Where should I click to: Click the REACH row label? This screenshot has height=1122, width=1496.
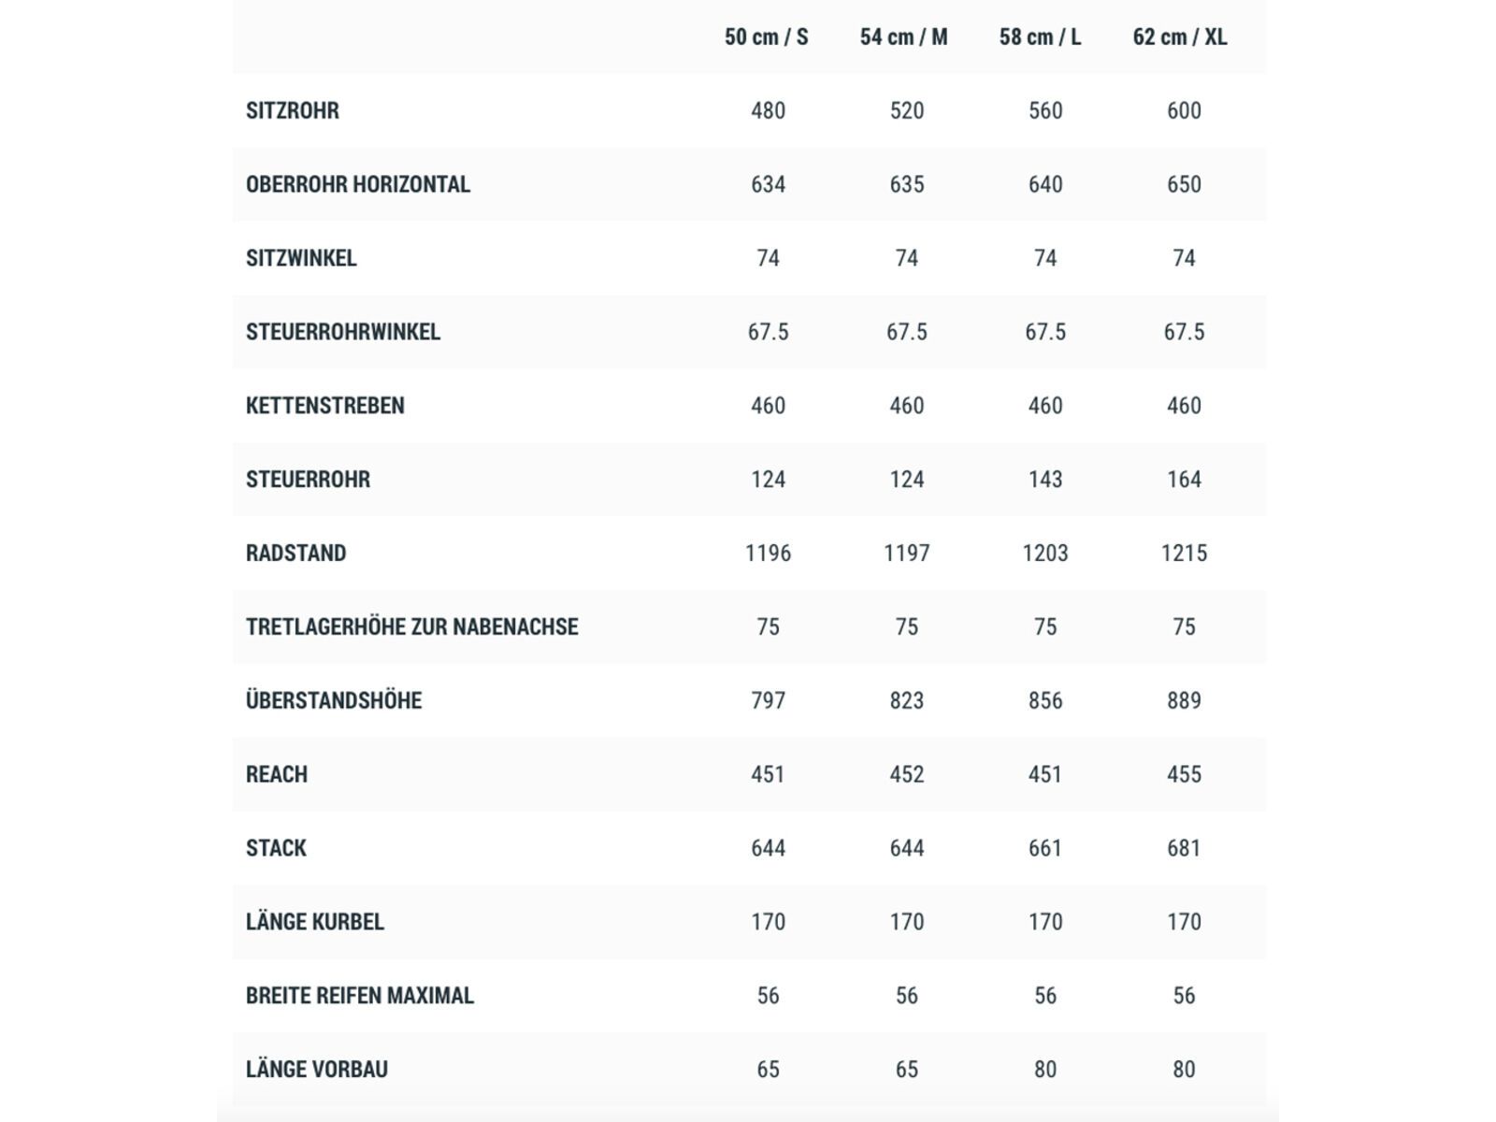(x=277, y=775)
